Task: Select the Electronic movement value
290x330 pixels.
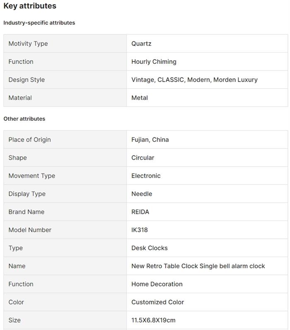Action: click(x=146, y=176)
